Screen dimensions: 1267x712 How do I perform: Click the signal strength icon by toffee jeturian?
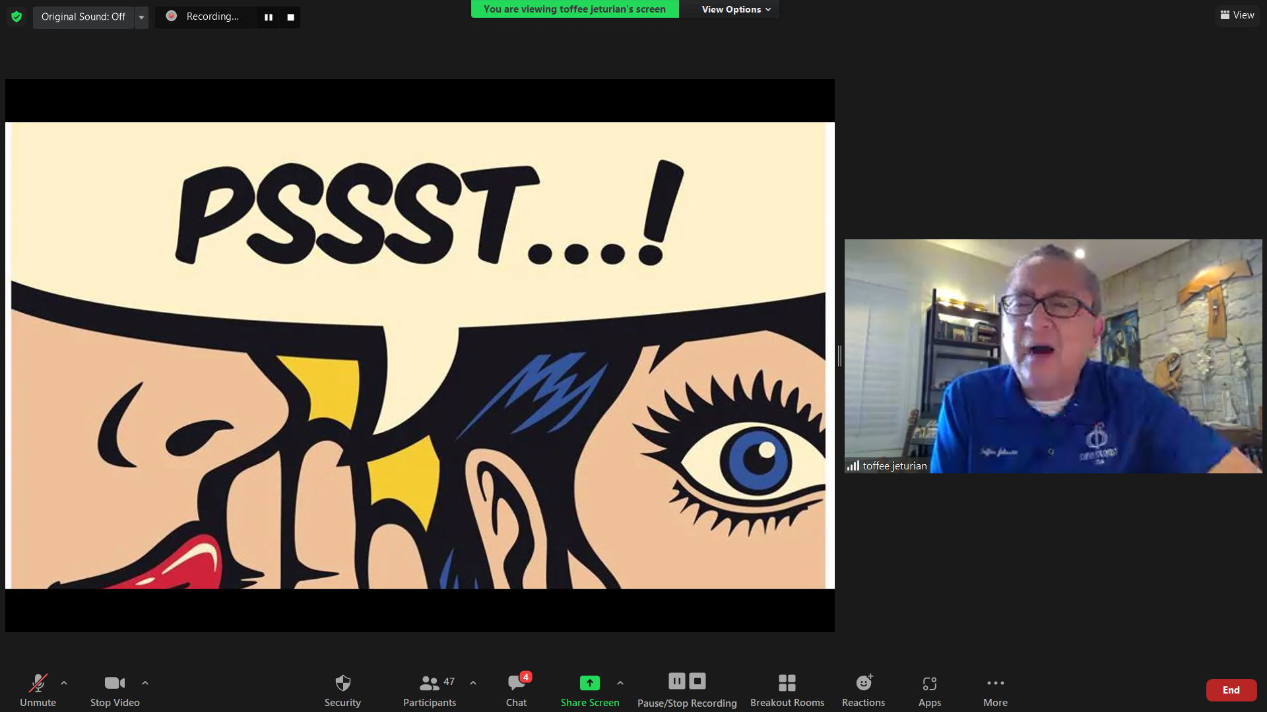tap(853, 465)
